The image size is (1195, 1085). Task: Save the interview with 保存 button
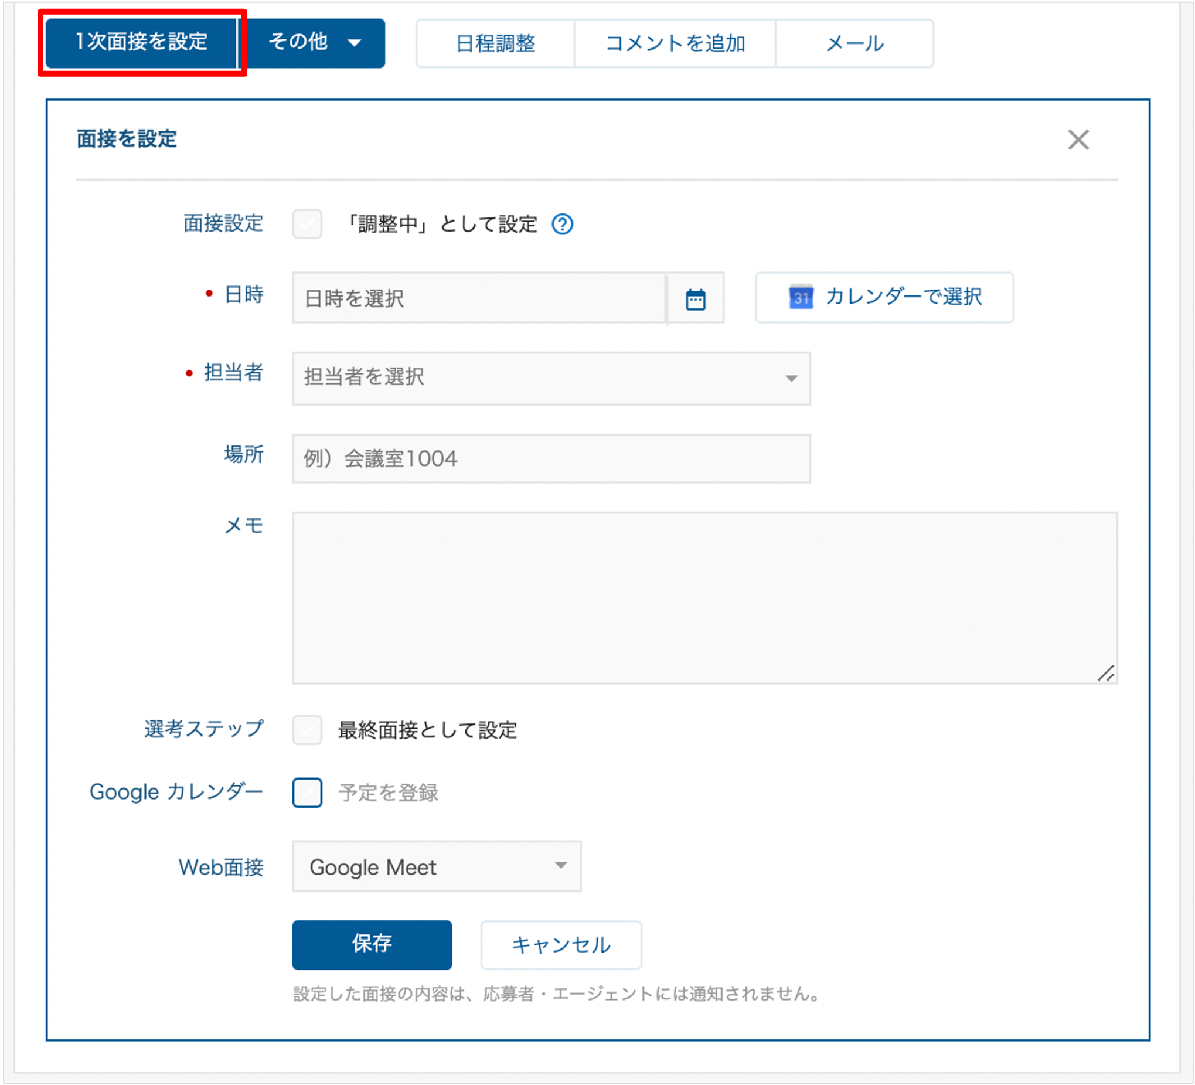372,944
